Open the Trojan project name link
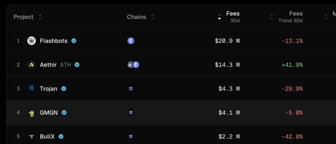 48,89
